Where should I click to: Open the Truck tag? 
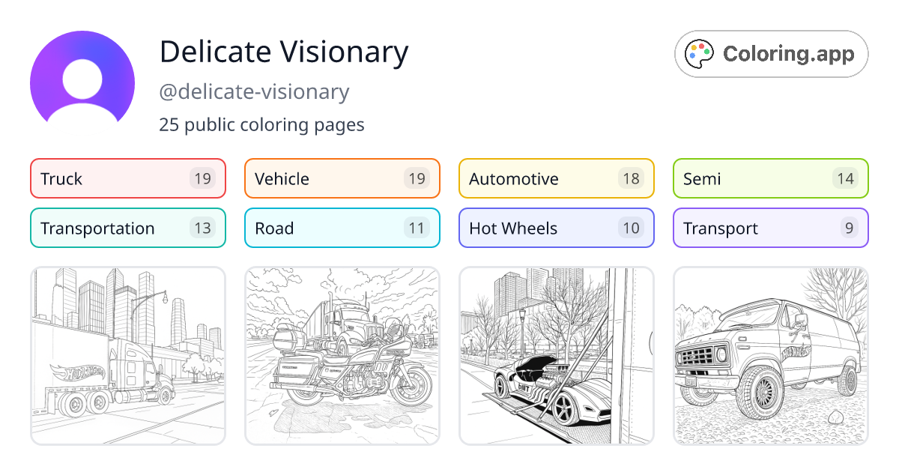tap(127, 178)
